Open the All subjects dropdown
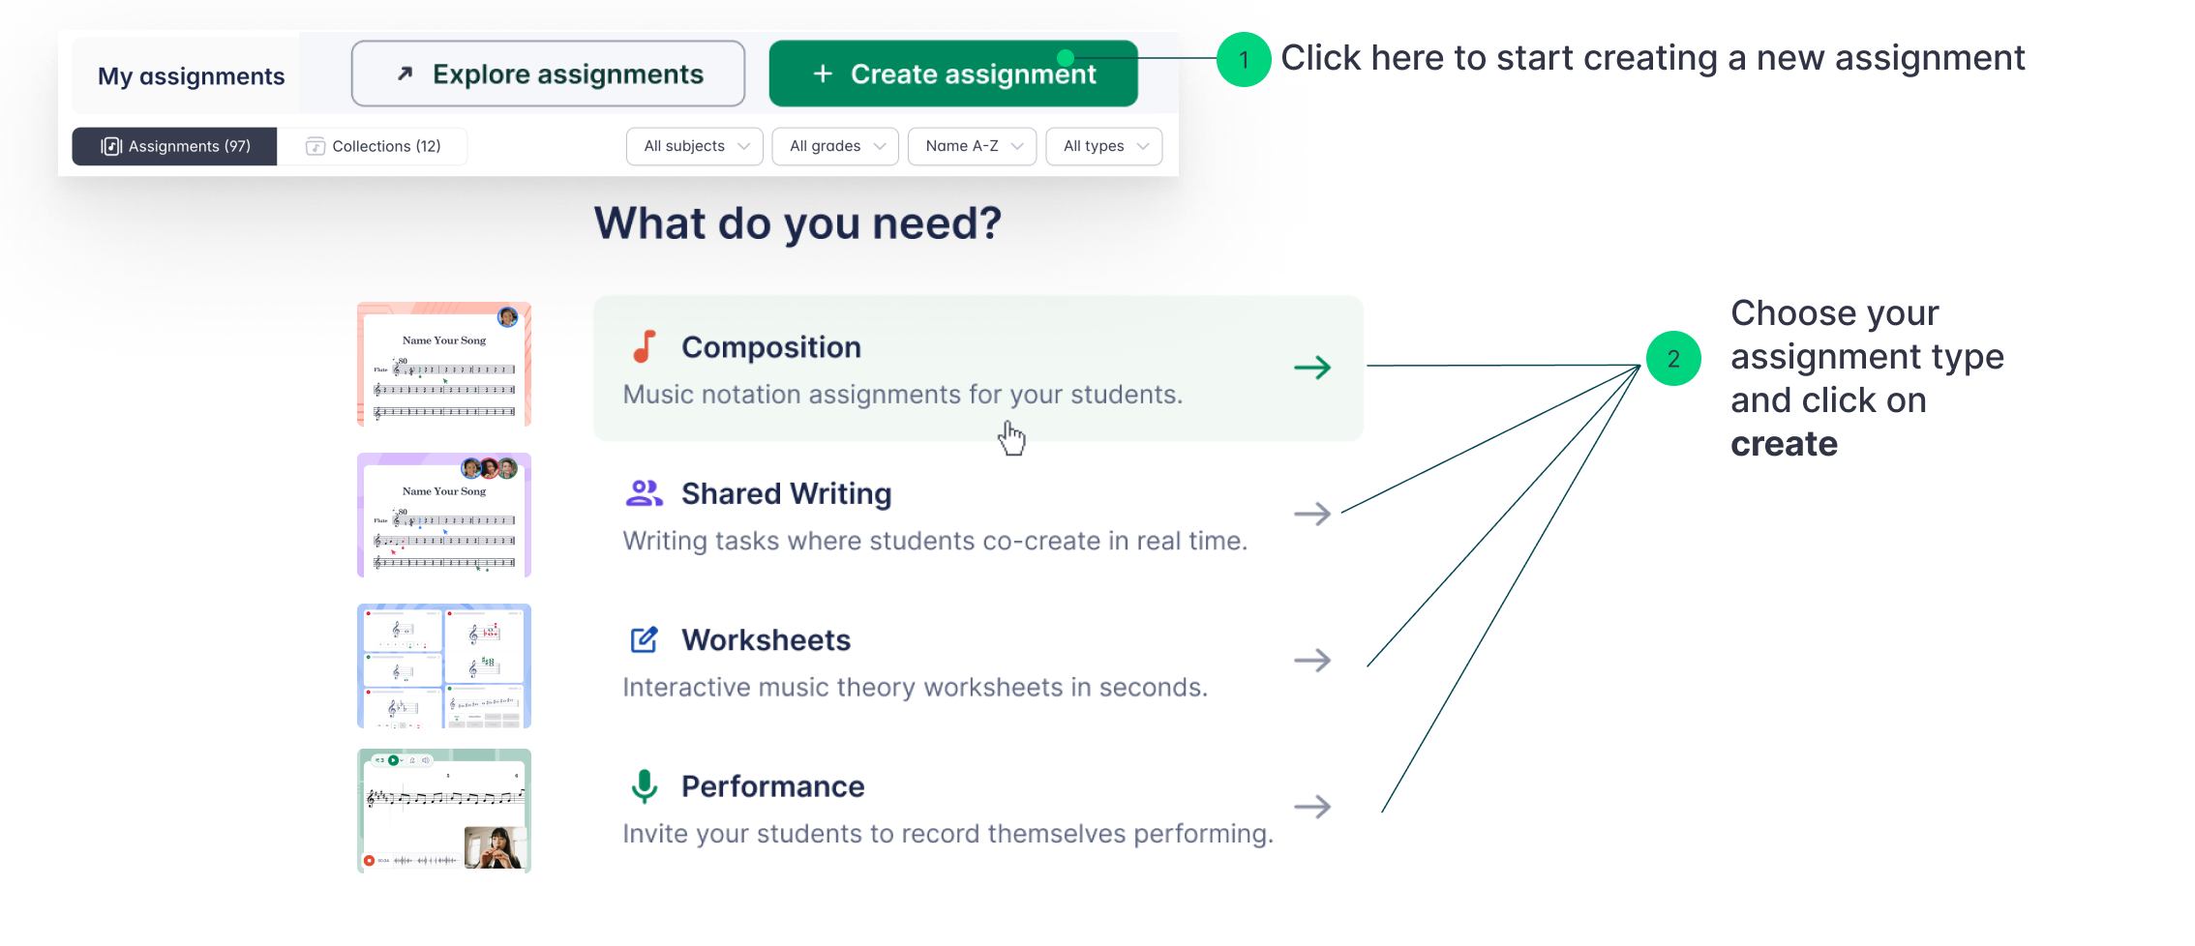 pyautogui.click(x=695, y=146)
